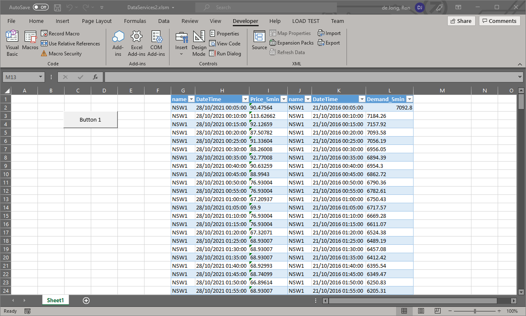Select the Sheet1 tab

(55, 300)
